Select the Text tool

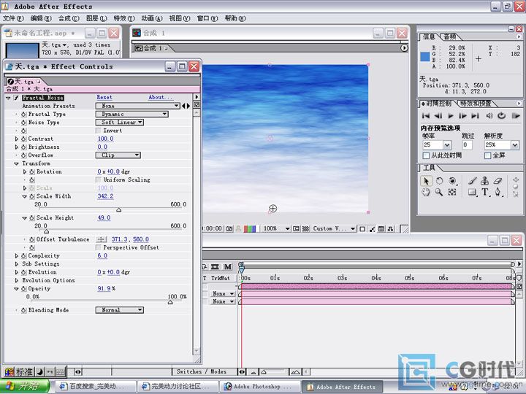(x=485, y=193)
